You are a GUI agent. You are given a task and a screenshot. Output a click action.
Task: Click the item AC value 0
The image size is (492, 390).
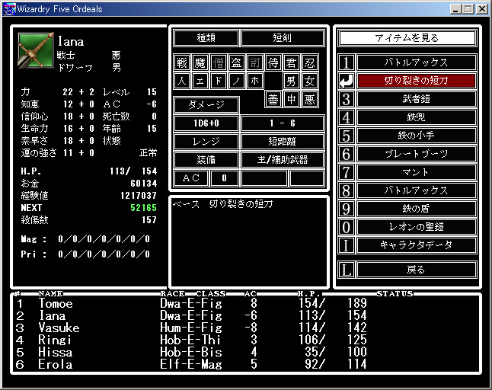pos(225,178)
